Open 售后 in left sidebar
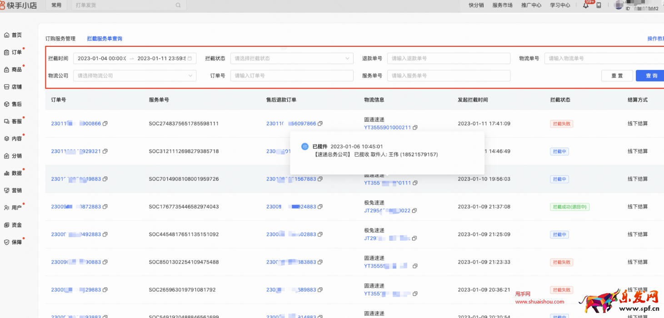The height and width of the screenshot is (318, 664). pyautogui.click(x=16, y=104)
